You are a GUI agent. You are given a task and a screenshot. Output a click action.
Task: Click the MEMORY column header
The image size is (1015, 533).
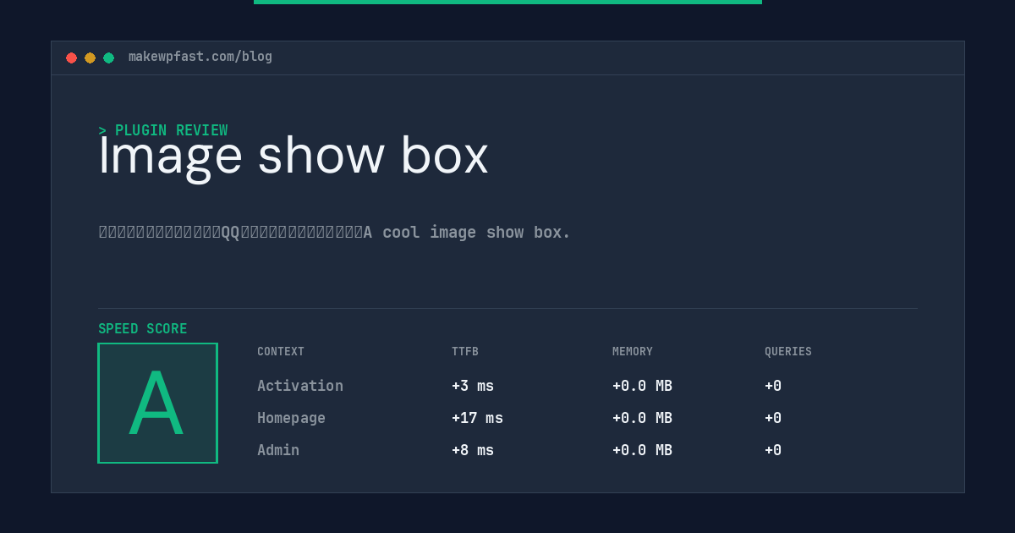click(x=633, y=352)
